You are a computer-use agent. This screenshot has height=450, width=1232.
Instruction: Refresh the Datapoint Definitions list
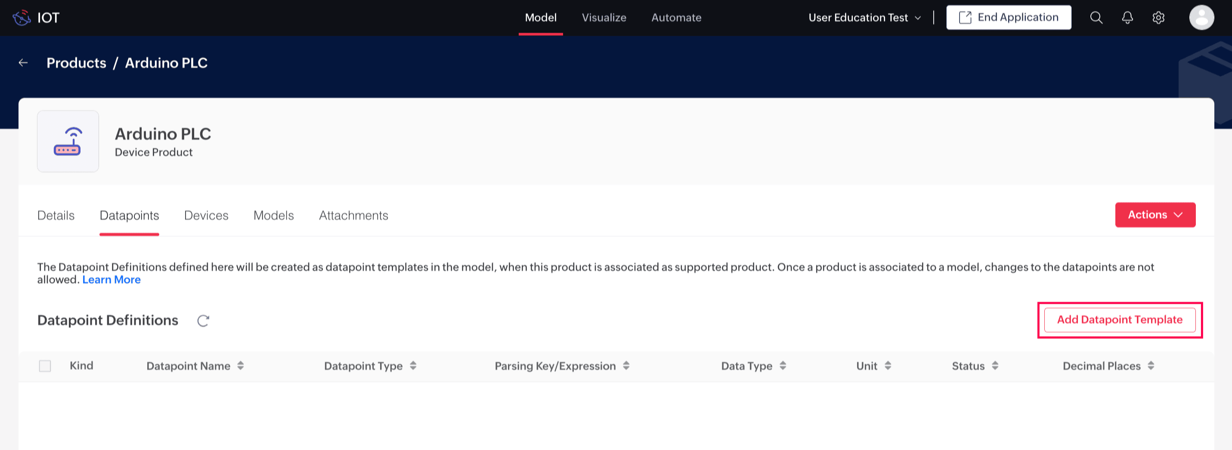(x=203, y=321)
